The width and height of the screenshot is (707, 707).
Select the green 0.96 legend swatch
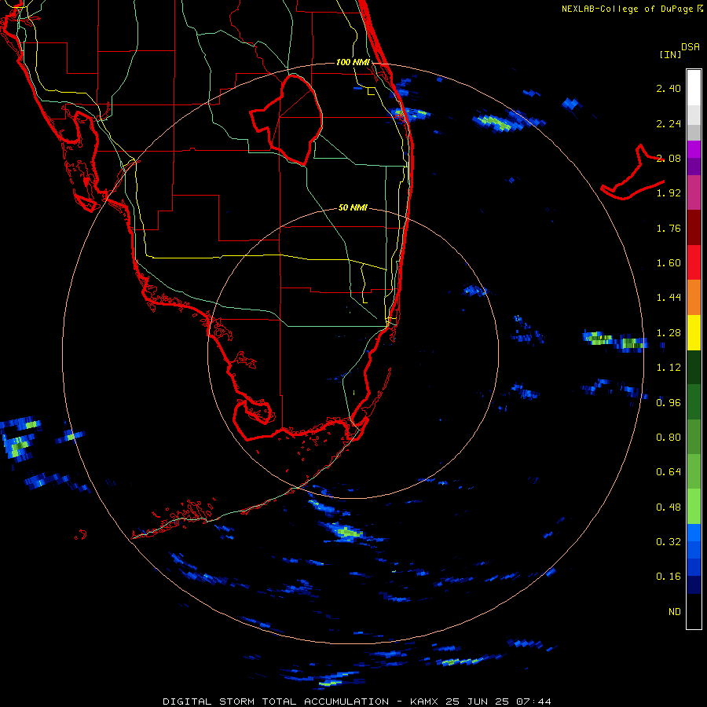tap(694, 402)
